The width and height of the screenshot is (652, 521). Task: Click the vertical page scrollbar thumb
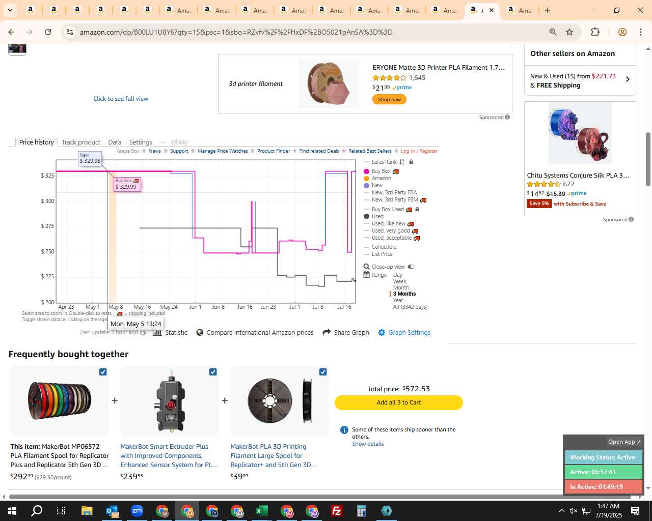[648, 159]
